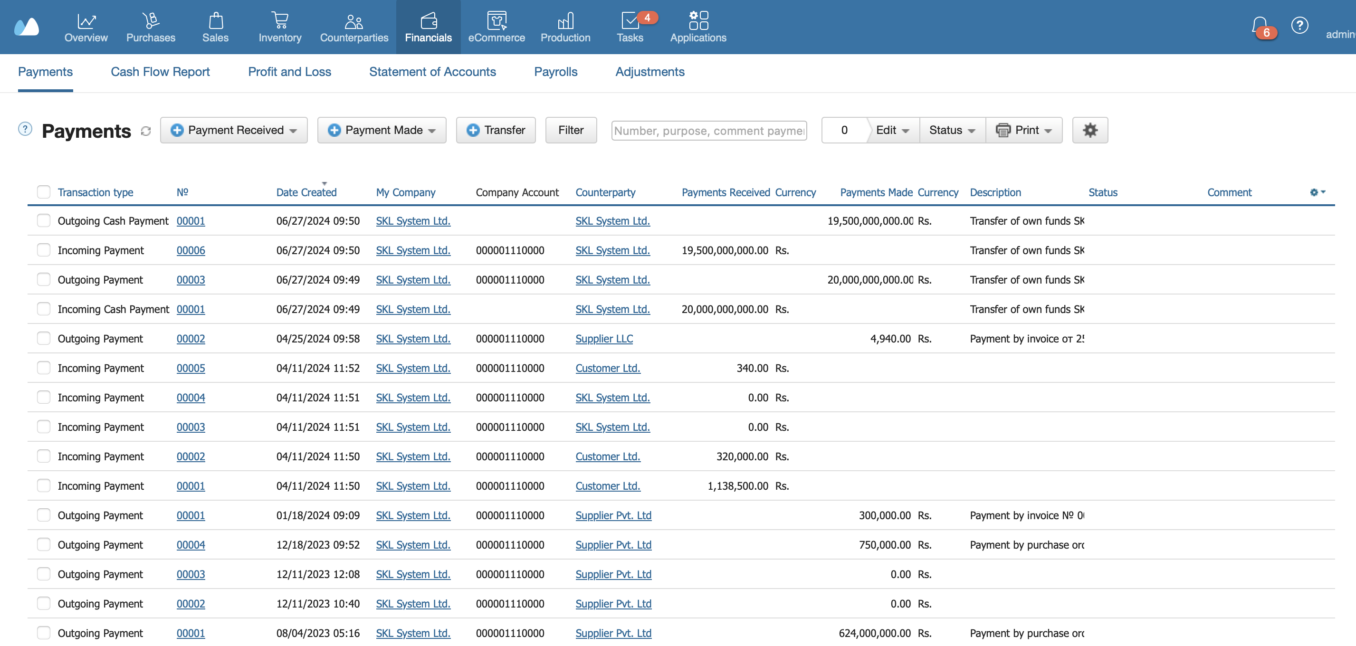
Task: Check Incoming Cash Payment 00001 row
Action: [x=44, y=309]
